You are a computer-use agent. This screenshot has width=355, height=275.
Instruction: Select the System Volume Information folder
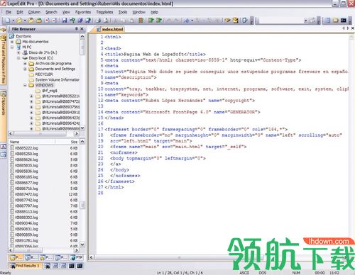(58, 79)
